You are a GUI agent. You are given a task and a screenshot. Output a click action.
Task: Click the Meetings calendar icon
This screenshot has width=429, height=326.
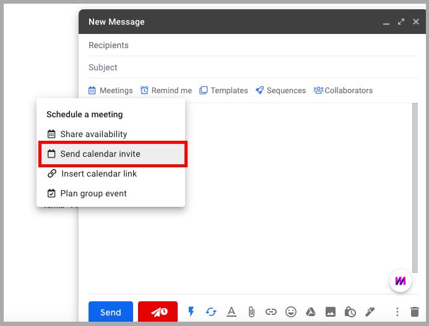point(92,90)
